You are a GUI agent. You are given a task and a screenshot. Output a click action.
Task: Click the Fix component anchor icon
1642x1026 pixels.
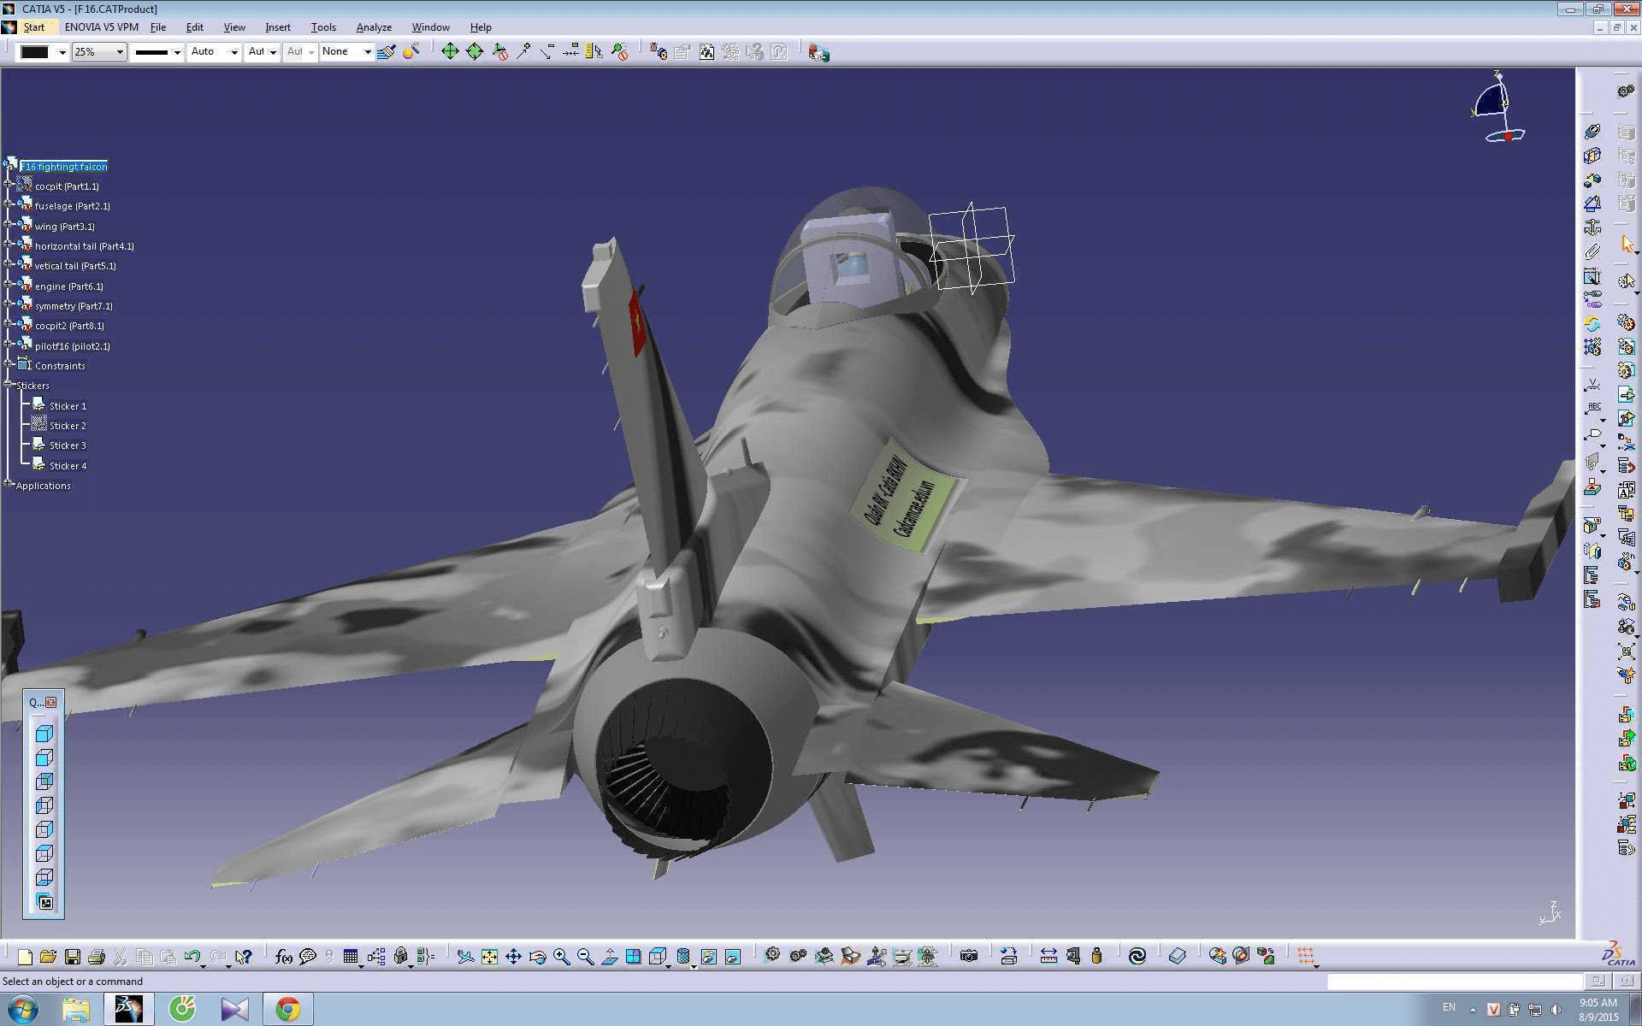pyautogui.click(x=1592, y=227)
